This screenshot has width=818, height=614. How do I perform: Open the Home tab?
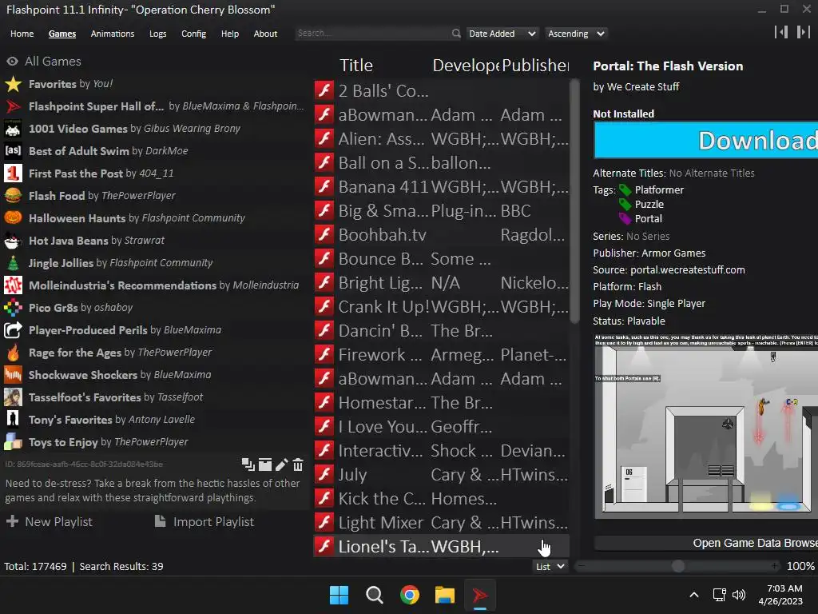click(x=22, y=34)
